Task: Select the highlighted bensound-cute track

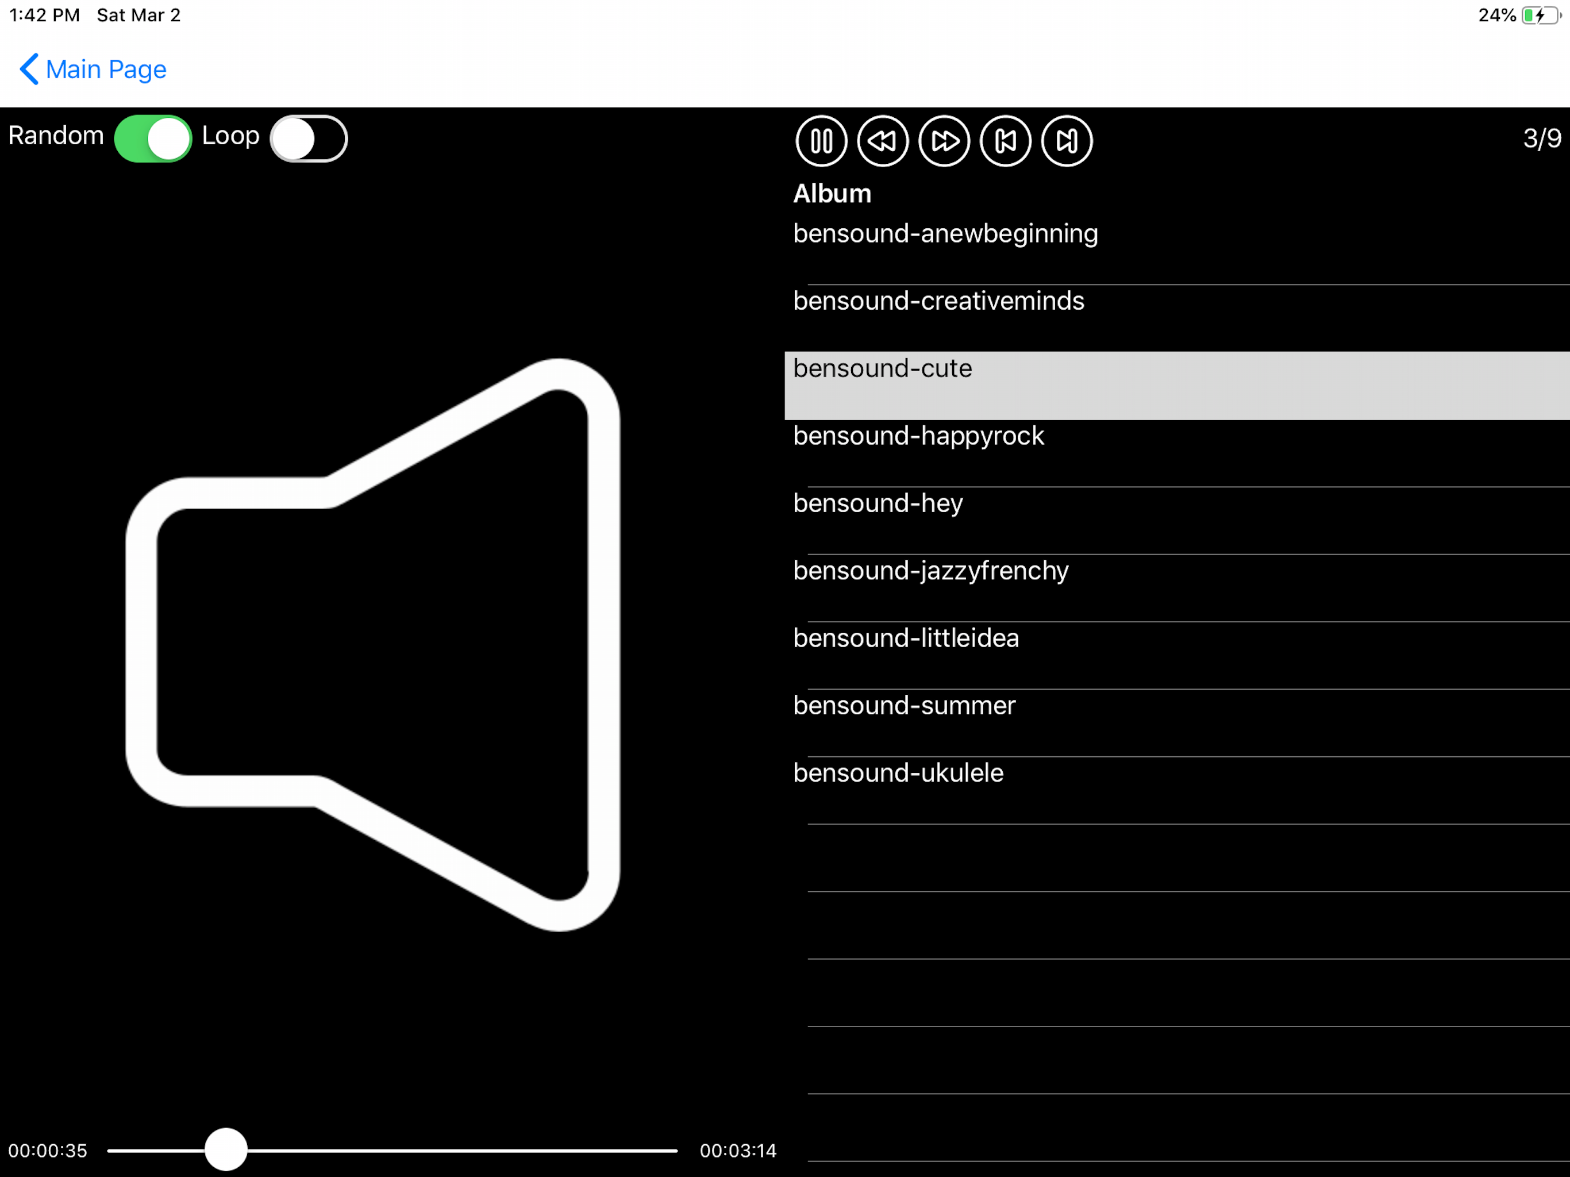Action: click(1177, 386)
